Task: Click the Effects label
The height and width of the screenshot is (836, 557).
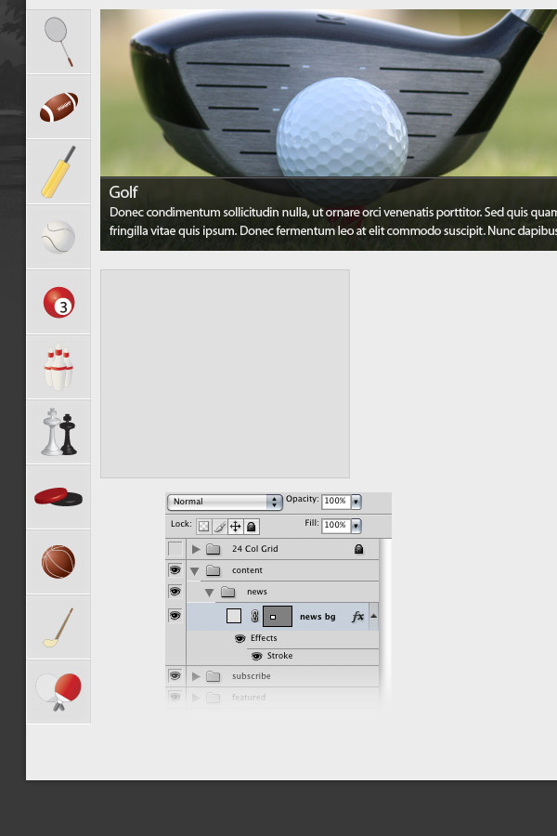Action: coord(264,638)
